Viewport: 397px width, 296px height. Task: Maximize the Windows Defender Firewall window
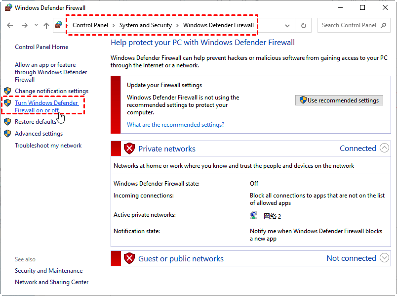pos(362,7)
